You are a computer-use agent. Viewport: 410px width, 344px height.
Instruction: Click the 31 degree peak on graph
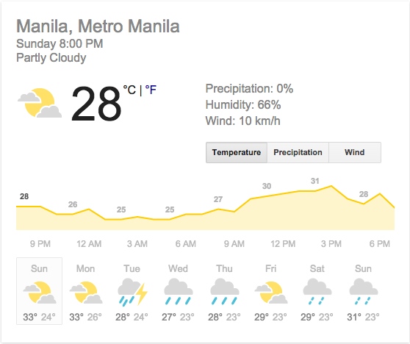tap(314, 181)
